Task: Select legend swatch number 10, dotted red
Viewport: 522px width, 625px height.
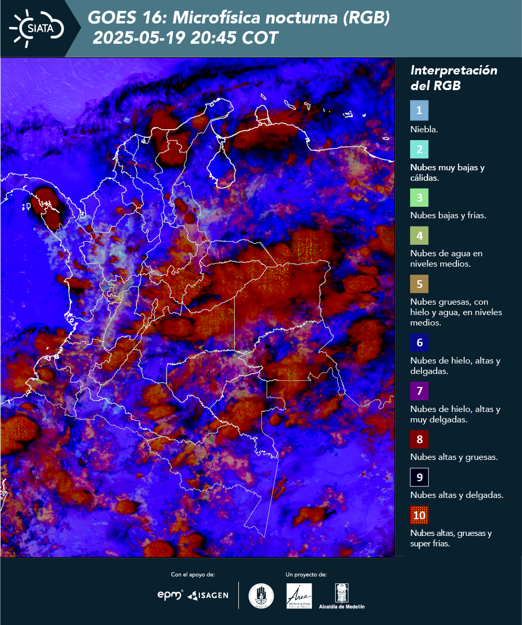Action: click(419, 516)
